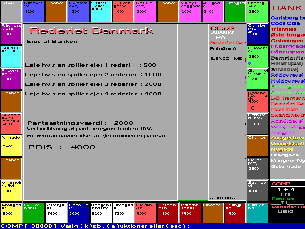Select the Gå i fængsel board square
Screen dimensions: 305x229
click(34, 212)
